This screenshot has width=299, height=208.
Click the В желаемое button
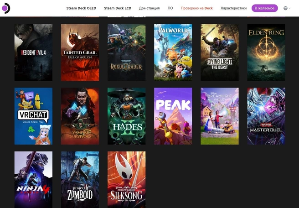click(x=265, y=8)
